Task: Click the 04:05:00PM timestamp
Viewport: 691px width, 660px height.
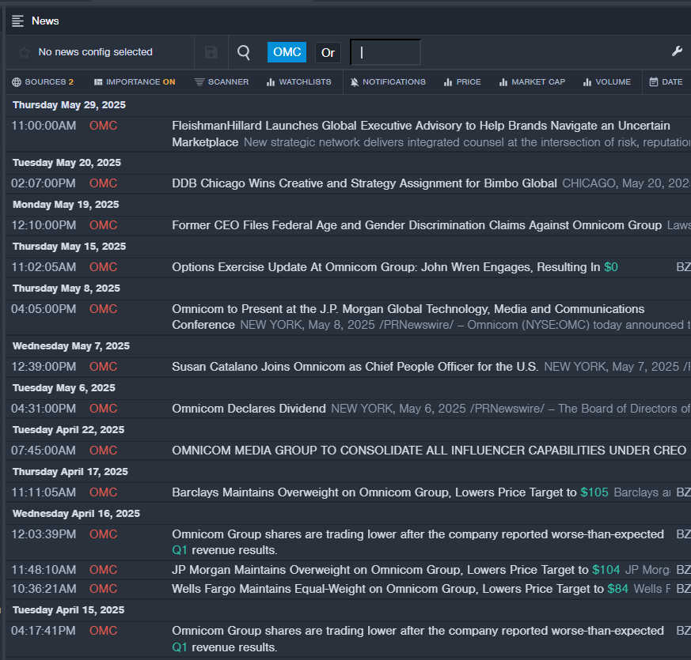Action: coord(44,309)
